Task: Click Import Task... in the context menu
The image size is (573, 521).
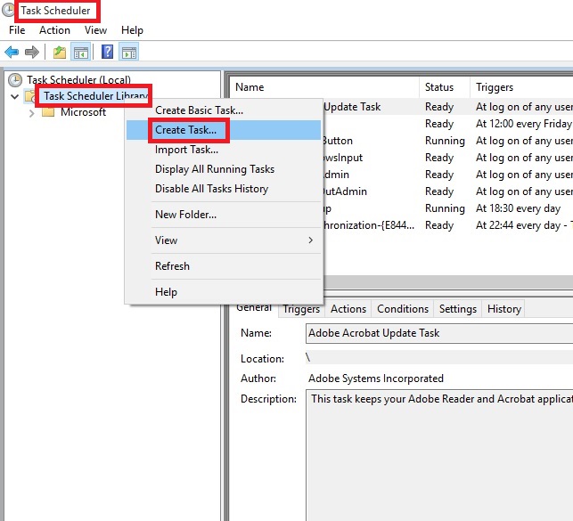Action: (186, 150)
